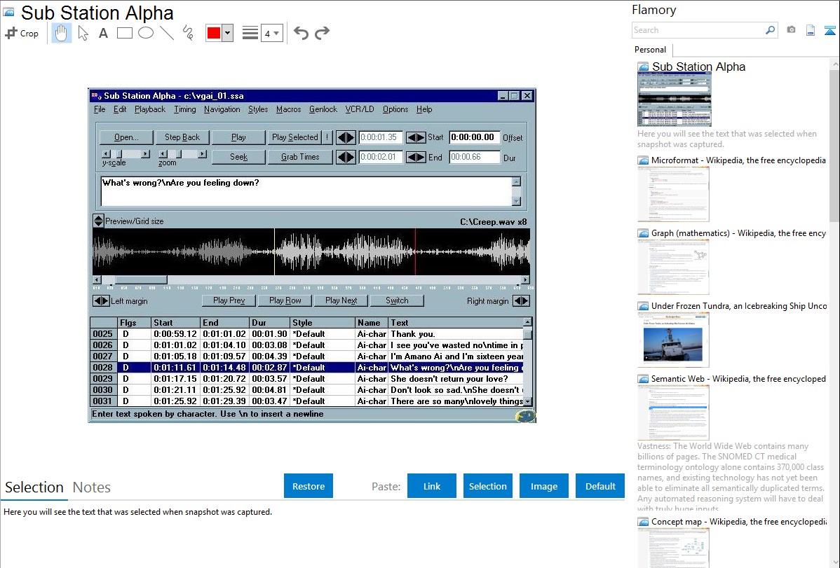Switch to the Notes tab
The height and width of the screenshot is (568, 840).
tap(92, 487)
